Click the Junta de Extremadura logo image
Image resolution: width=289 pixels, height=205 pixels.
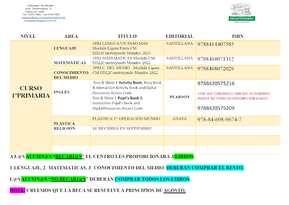pyautogui.click(x=242, y=13)
